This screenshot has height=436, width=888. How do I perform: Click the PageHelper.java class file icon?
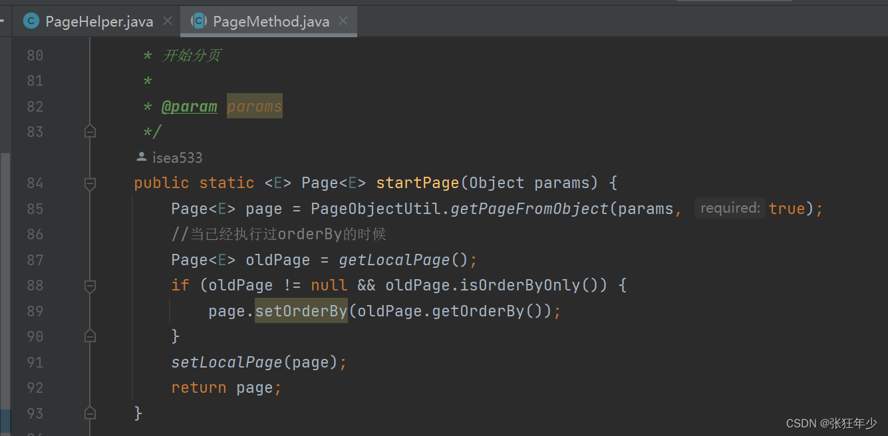[x=31, y=21]
